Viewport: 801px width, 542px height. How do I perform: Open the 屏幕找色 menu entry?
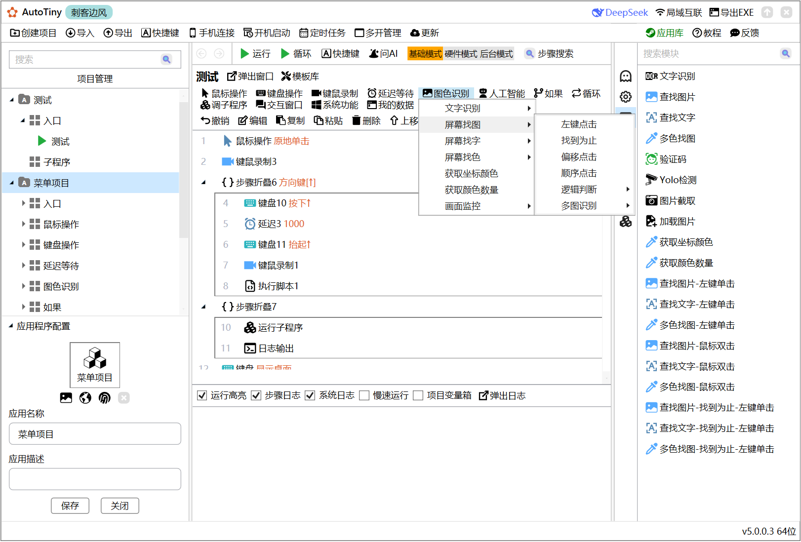click(476, 157)
